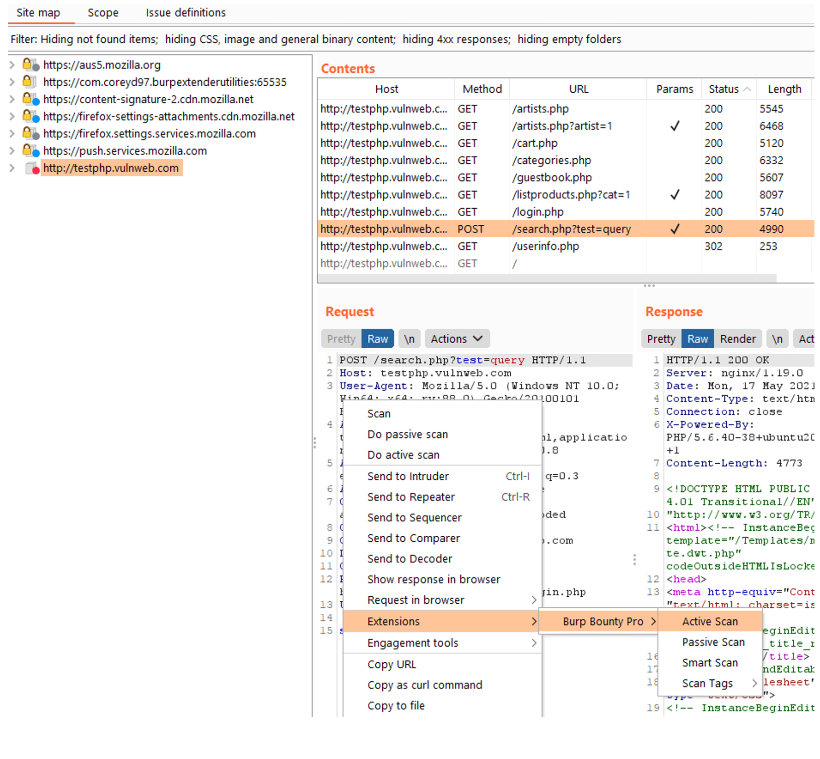
Task: Switch Request view to Raw
Action: (x=377, y=339)
